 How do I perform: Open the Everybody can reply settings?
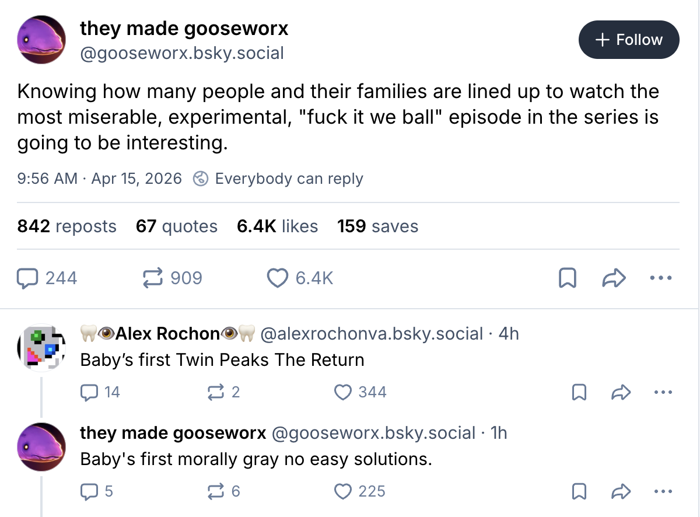point(278,179)
